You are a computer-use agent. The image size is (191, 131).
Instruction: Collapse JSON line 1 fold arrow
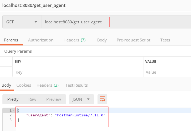pyautogui.click(x=14, y=110)
